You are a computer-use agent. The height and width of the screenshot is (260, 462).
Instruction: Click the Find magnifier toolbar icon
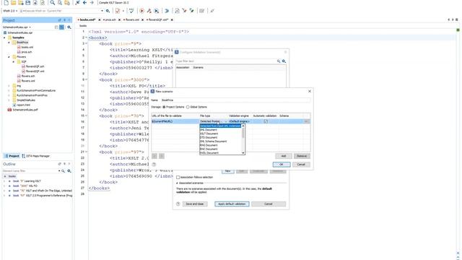53,3
